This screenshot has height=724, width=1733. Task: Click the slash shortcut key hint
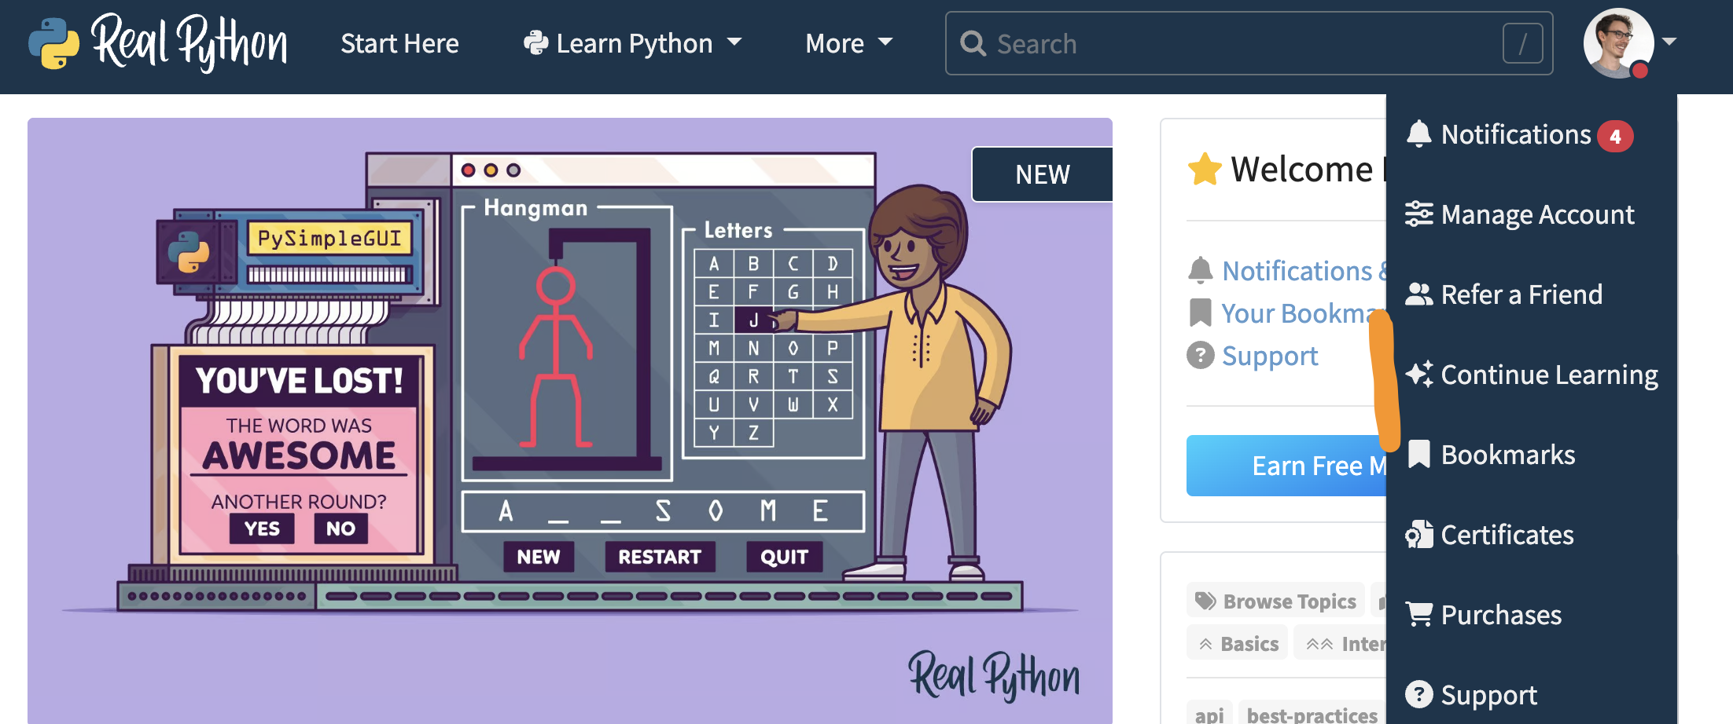pyautogui.click(x=1522, y=43)
